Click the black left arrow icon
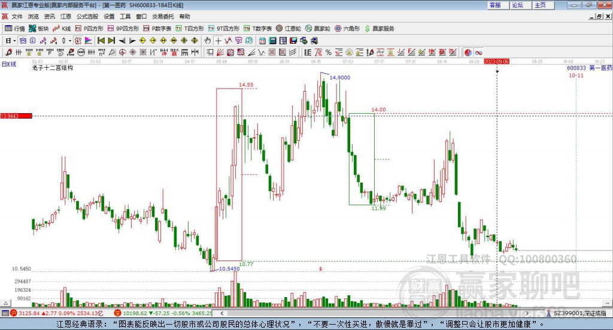The width and height of the screenshot is (613, 330). (122, 41)
